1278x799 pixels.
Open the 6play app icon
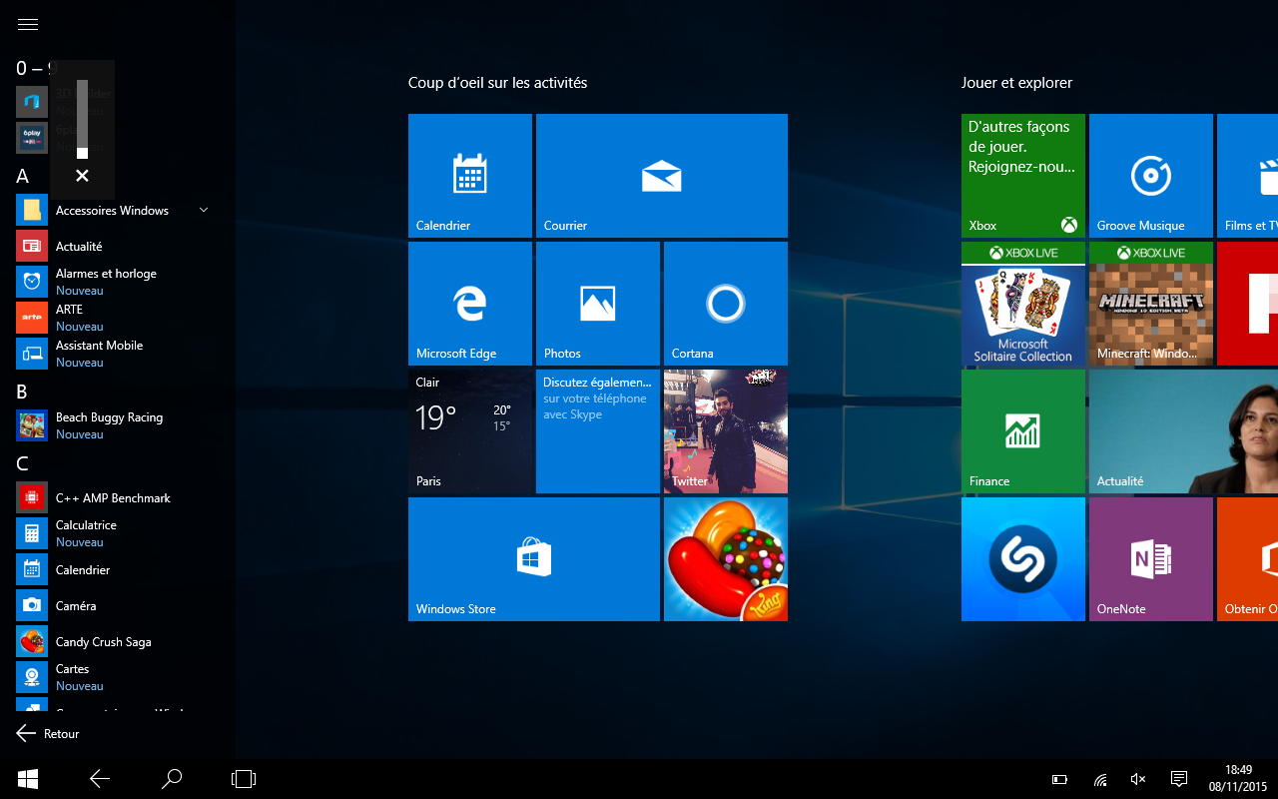coord(32,138)
